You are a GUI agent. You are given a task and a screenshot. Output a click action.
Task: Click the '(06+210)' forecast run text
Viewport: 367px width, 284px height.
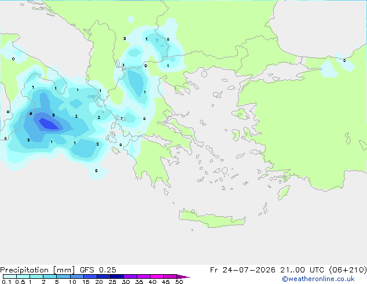pyautogui.click(x=348, y=270)
